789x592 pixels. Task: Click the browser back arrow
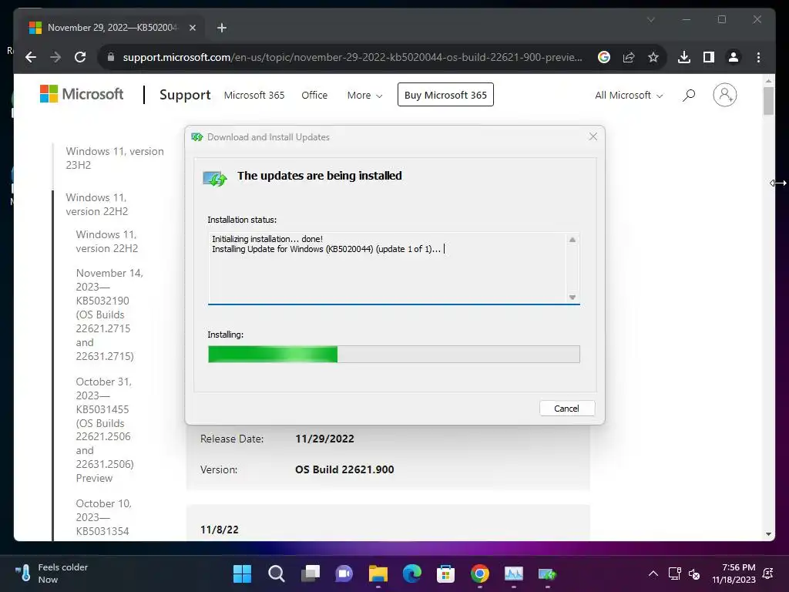31,57
